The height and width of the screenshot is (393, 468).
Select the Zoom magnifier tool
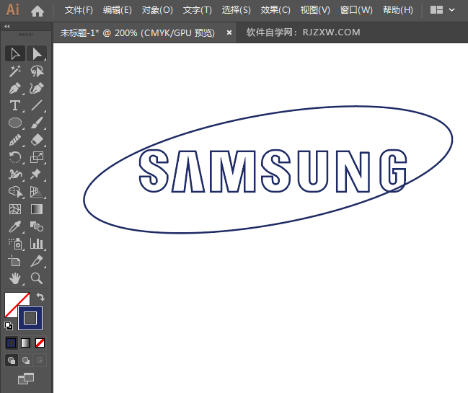[x=37, y=279]
